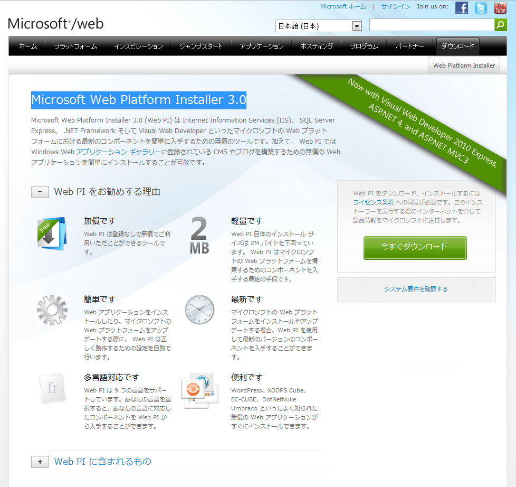Click the green search magnifier button
The height and width of the screenshot is (487, 516).
click(501, 25)
